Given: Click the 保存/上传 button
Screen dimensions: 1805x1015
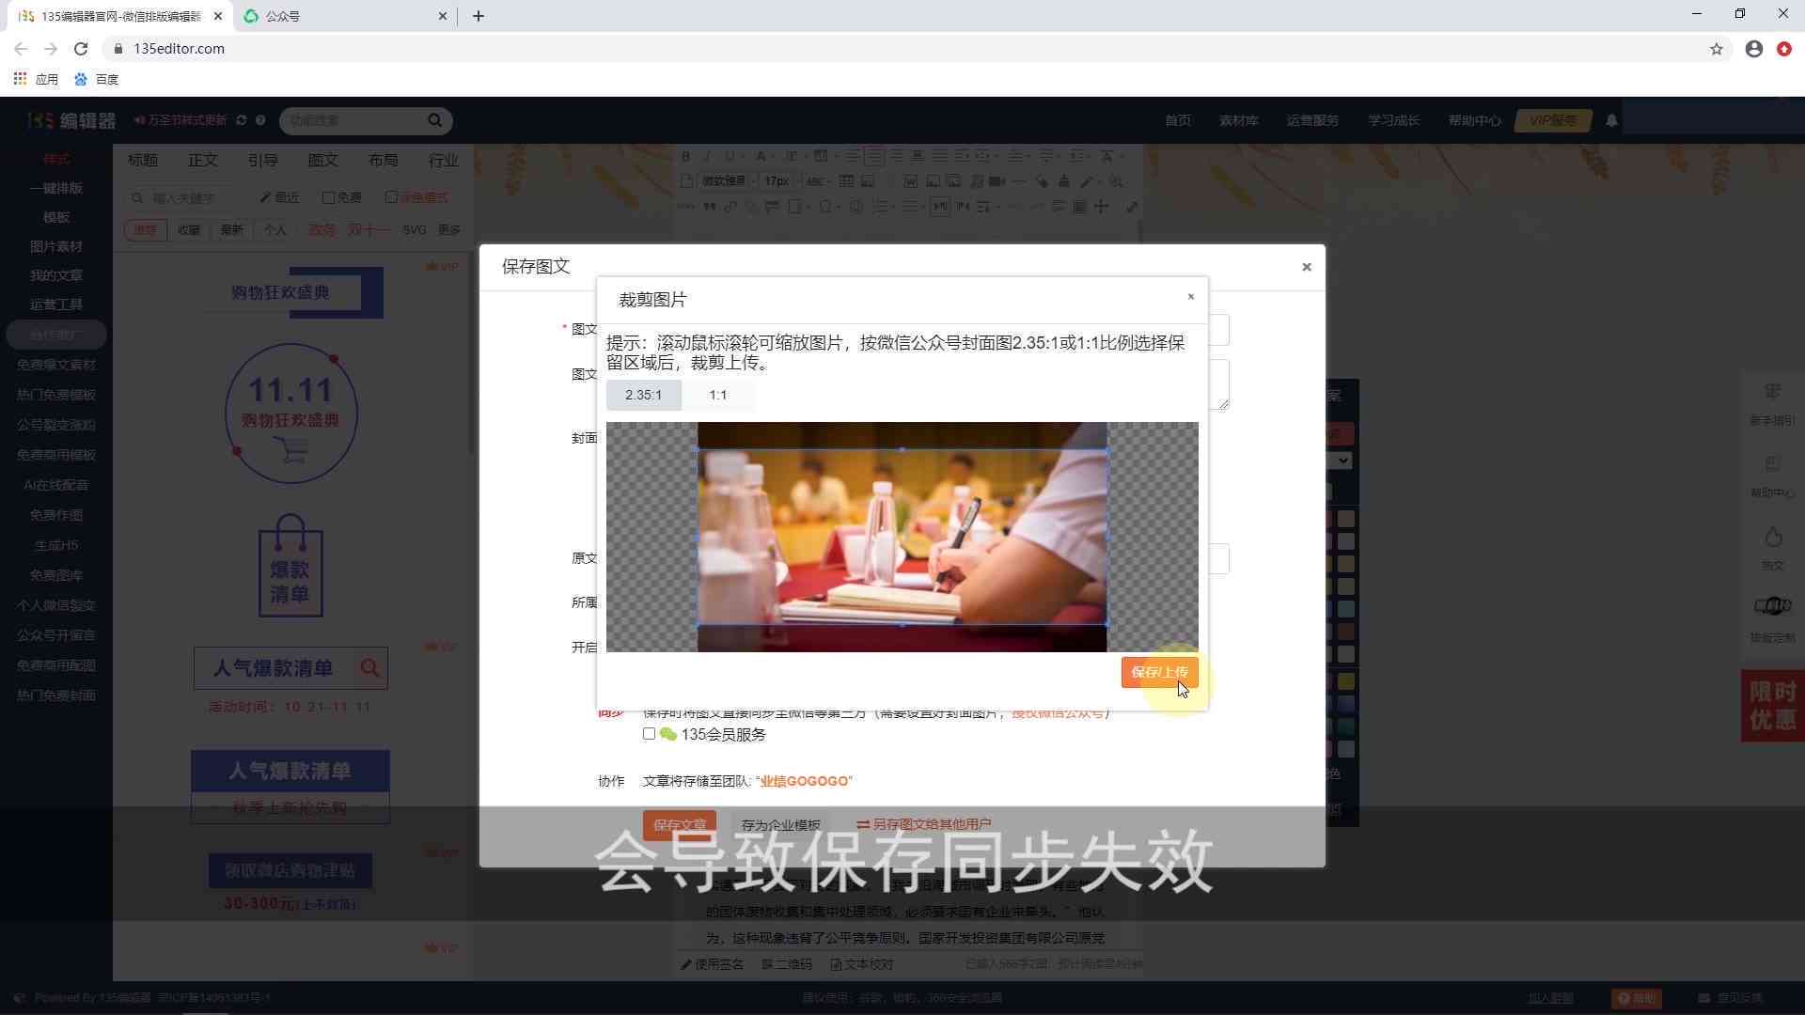Looking at the screenshot, I should (x=1159, y=672).
